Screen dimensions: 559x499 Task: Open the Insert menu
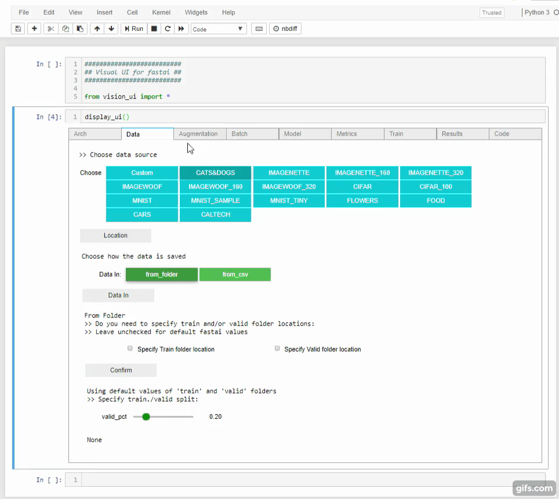coord(104,13)
